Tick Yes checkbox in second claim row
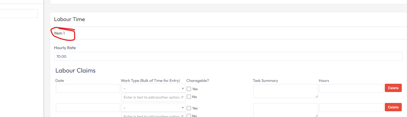 tap(189, 108)
